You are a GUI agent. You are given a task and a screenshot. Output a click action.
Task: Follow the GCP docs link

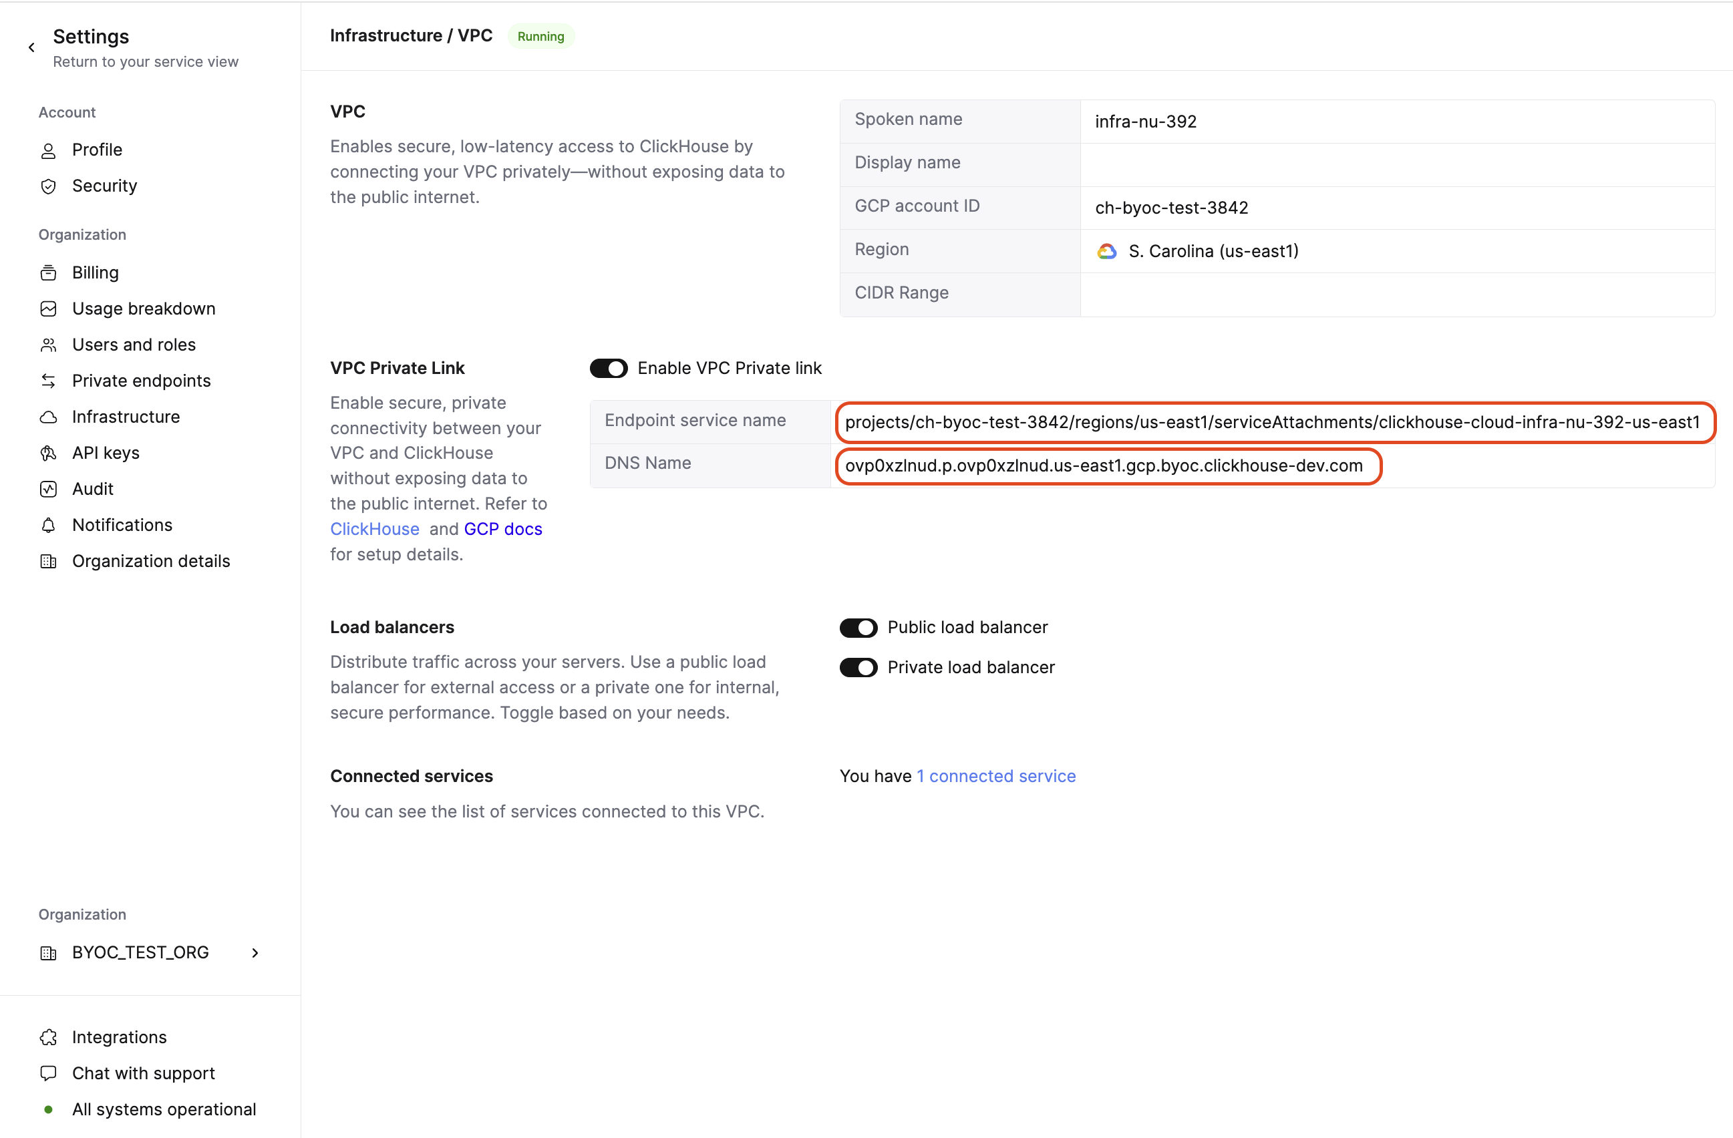click(x=502, y=528)
